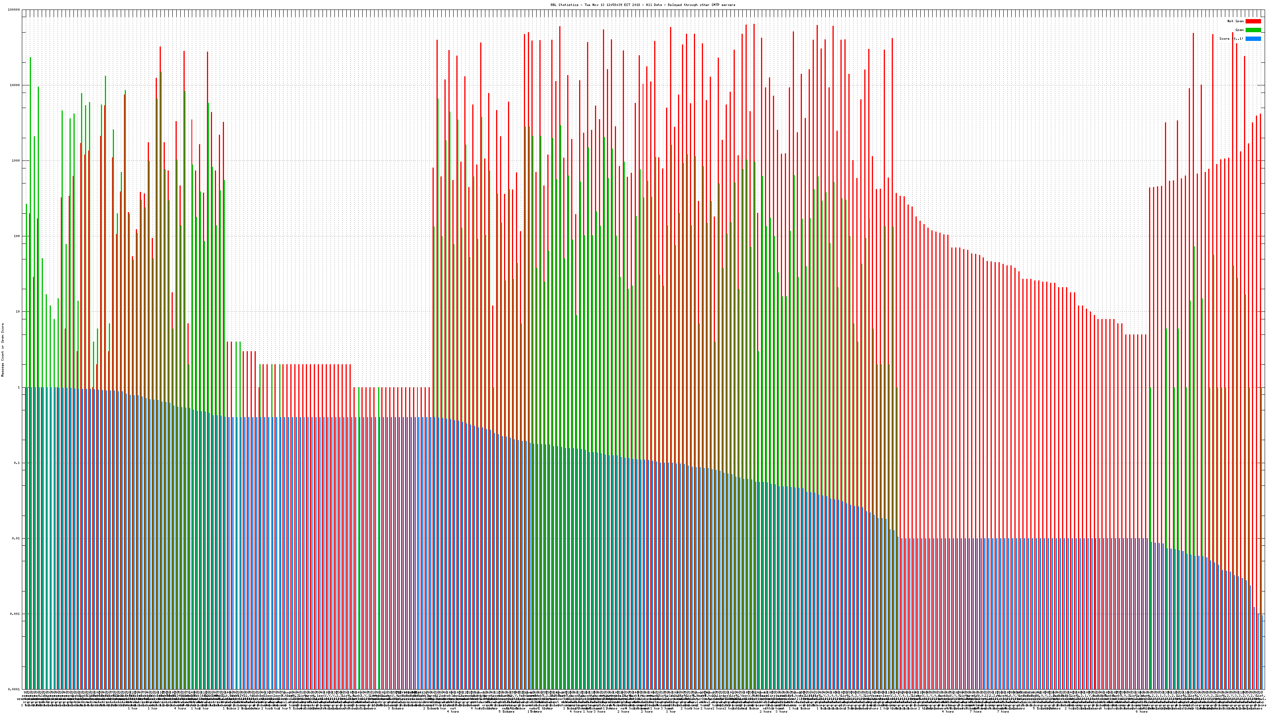The height and width of the screenshot is (715, 1271).
Task: Click the 0.0001 y-axis tick label
Action: [14, 689]
